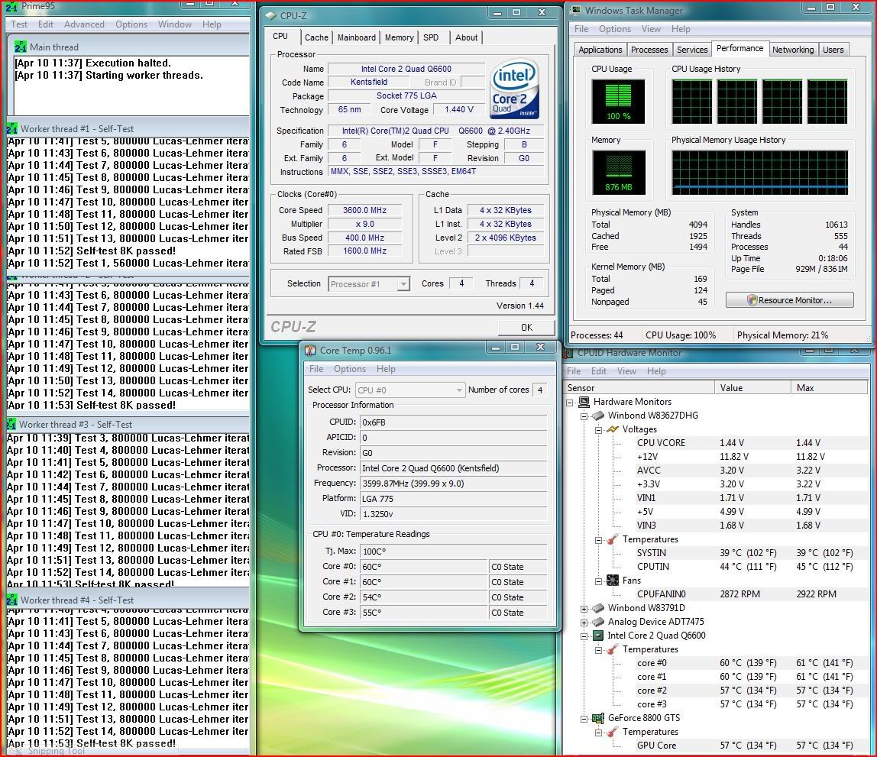Viewport: 877px width, 757px height.
Task: Click the CPU Usage gauge in Task Manager
Action: tap(618, 101)
